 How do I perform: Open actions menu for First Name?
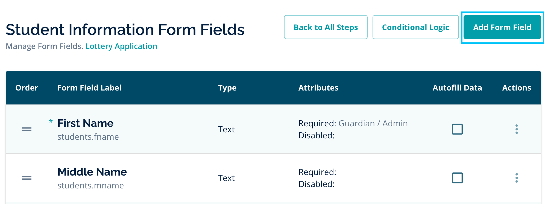point(516,129)
